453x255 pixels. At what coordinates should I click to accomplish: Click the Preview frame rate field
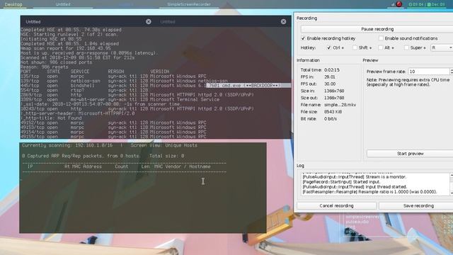[x=429, y=72]
